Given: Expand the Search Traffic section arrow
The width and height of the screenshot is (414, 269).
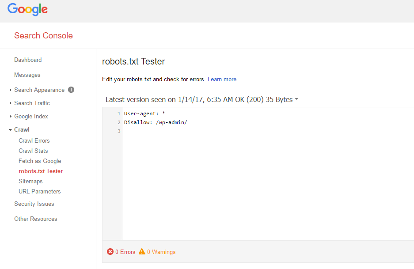Looking at the screenshot, I should pyautogui.click(x=10, y=103).
